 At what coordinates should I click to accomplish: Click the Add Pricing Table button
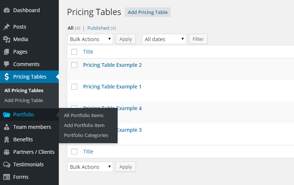click(148, 12)
